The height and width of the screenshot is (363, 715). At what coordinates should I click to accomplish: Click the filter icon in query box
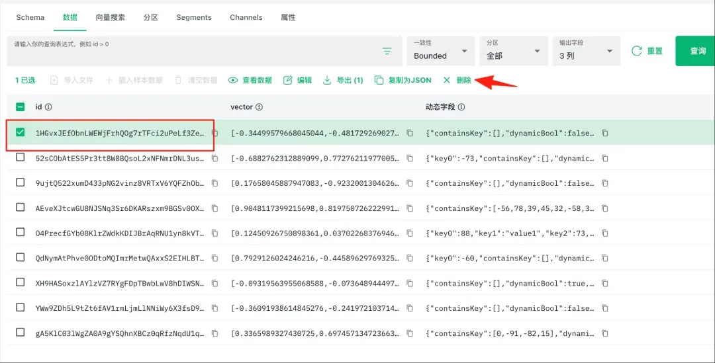(x=387, y=52)
